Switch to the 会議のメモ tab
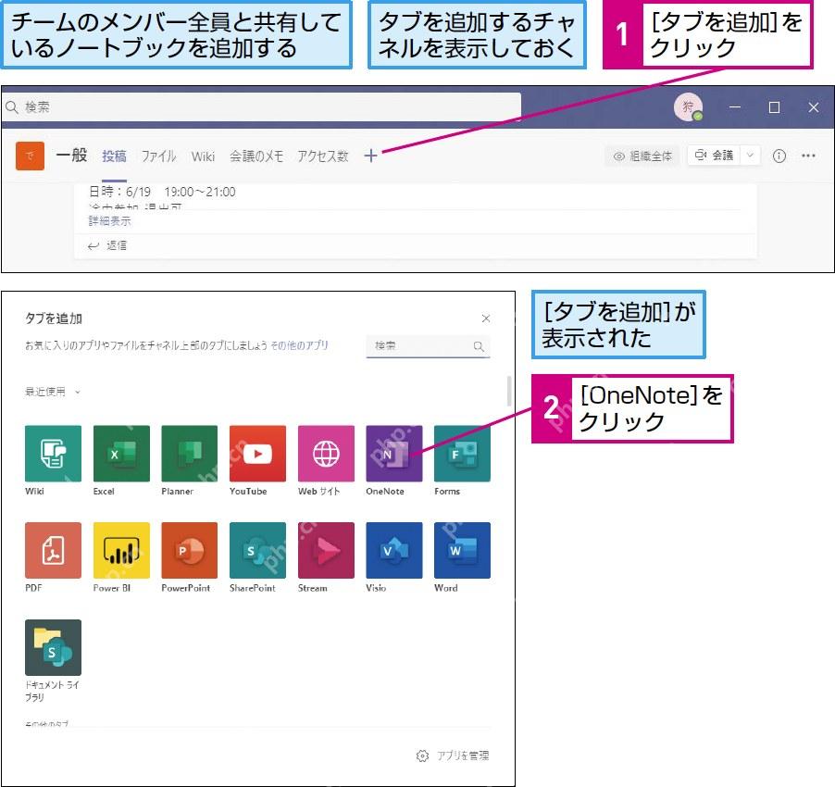The image size is (835, 787). pos(256,156)
